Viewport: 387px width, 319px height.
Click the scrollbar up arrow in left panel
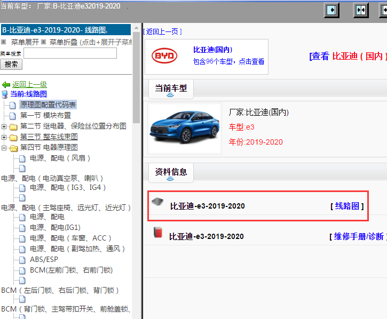pyautogui.click(x=136, y=28)
